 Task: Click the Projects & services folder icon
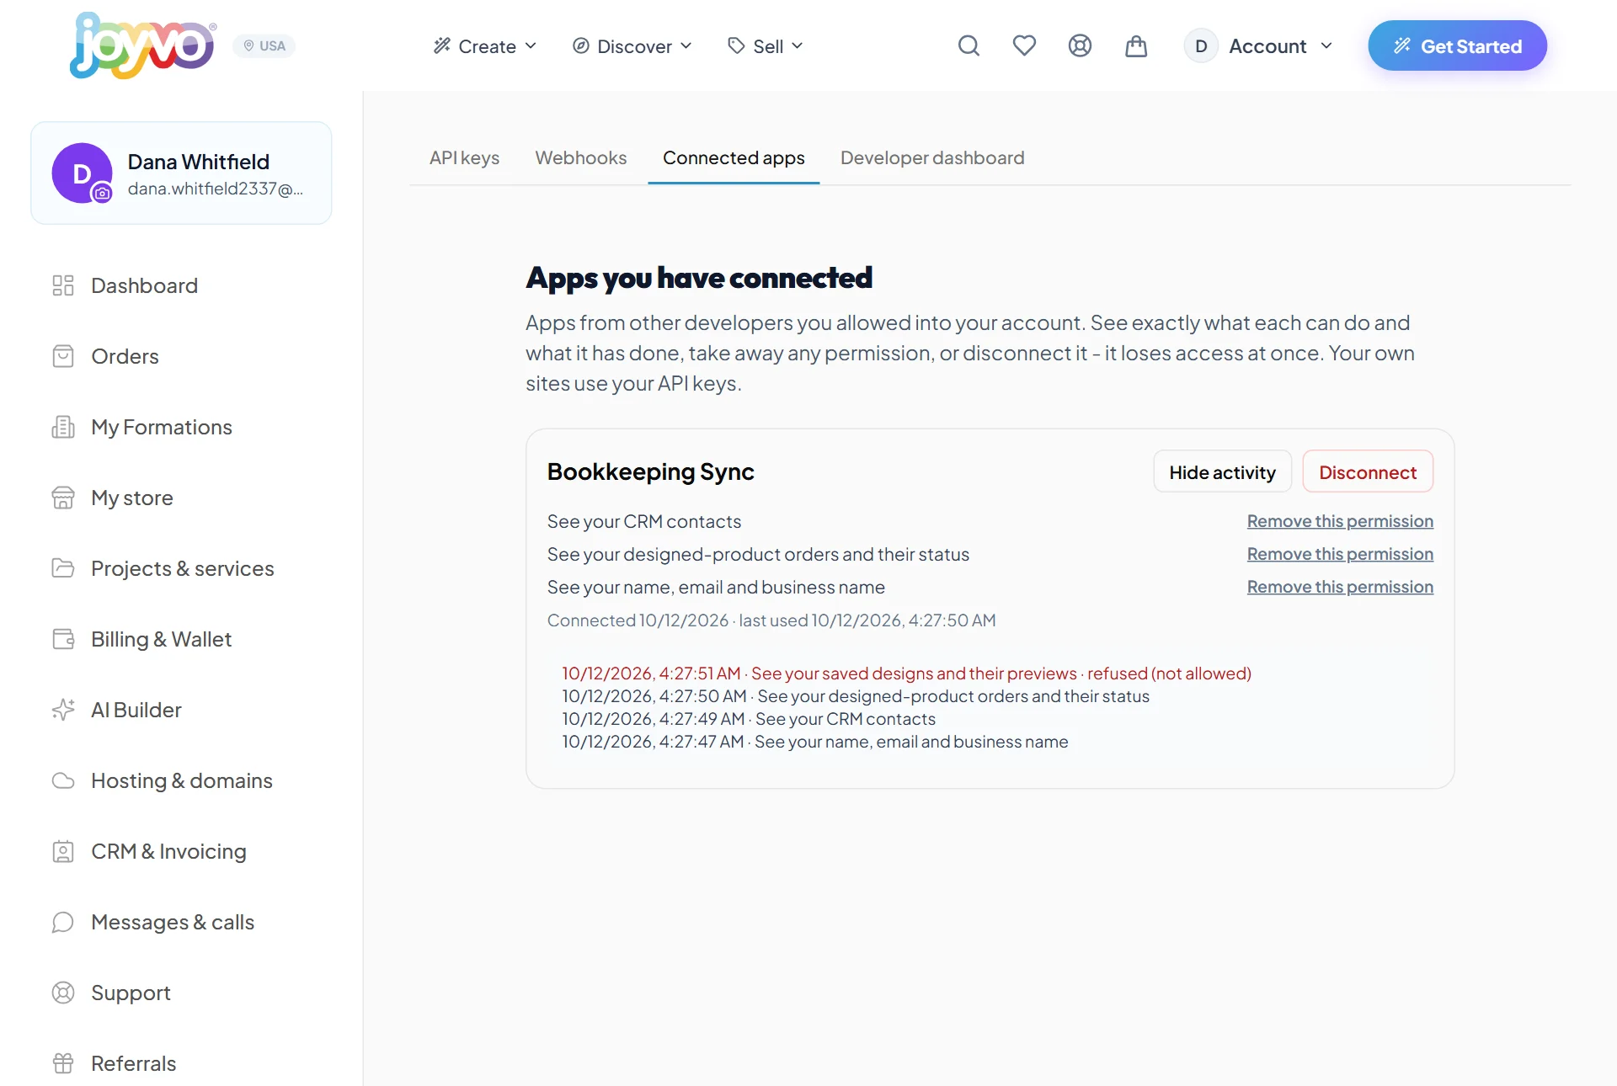[x=63, y=568]
